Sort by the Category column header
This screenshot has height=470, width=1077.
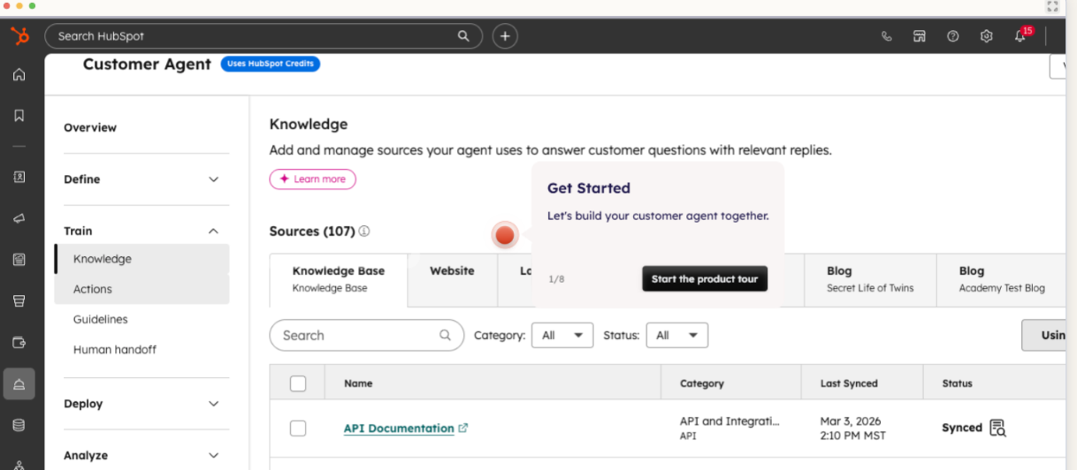pos(702,383)
